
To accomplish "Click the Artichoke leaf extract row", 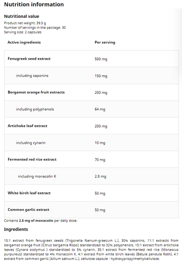I will pyautogui.click(x=91, y=126).
